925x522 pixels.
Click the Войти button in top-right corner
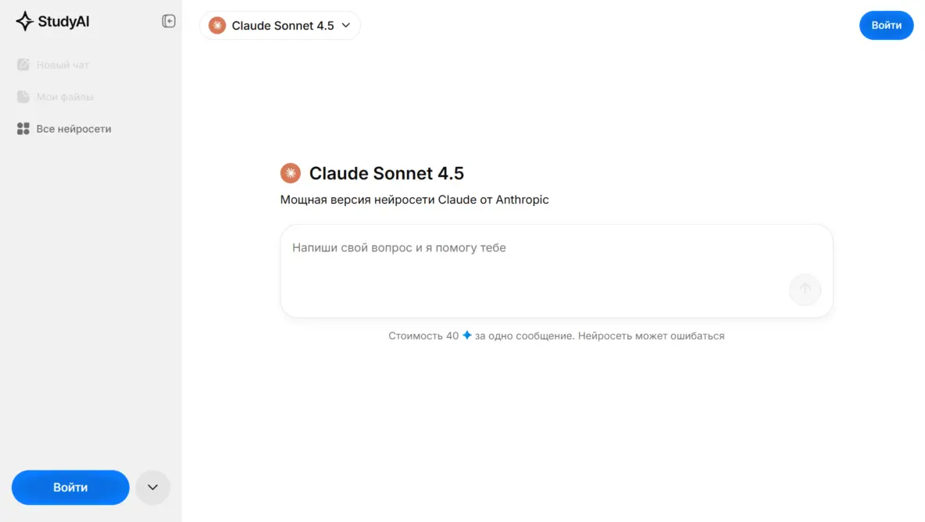pyautogui.click(x=886, y=26)
